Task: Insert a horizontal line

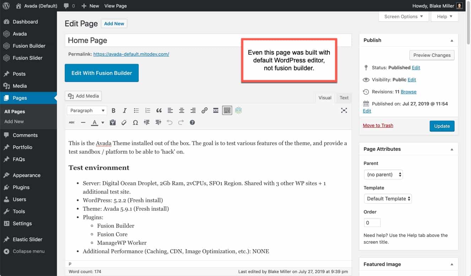Action: tap(83, 122)
